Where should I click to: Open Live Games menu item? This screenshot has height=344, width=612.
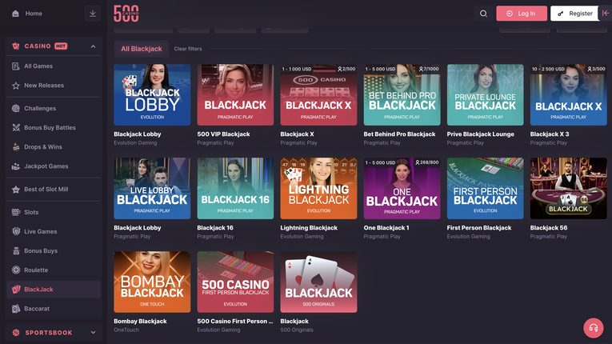point(54,231)
